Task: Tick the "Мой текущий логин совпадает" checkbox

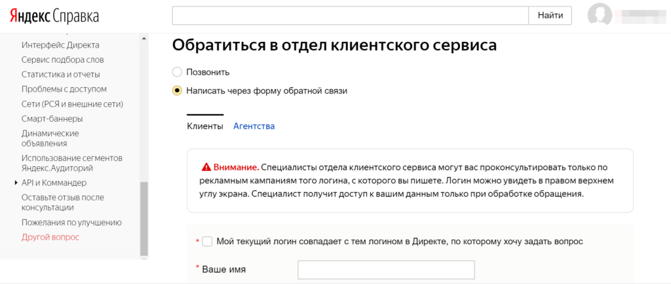Action: point(208,241)
